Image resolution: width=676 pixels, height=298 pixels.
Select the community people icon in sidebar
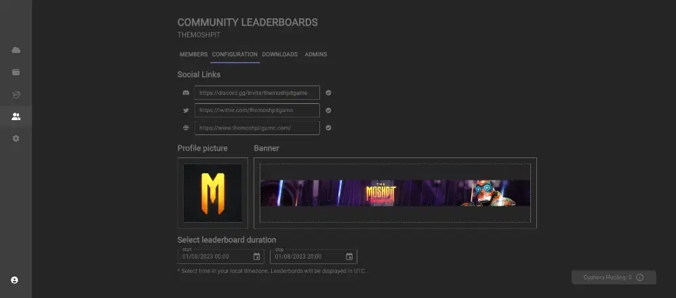pyautogui.click(x=16, y=116)
